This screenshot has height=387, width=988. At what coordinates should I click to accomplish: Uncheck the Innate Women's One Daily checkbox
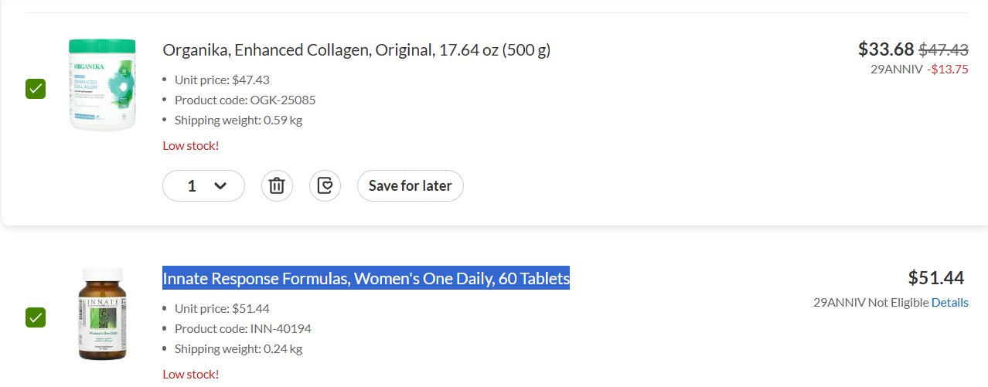(x=36, y=317)
